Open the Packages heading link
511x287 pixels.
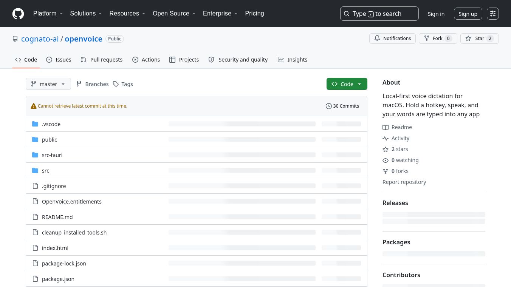[396, 242]
